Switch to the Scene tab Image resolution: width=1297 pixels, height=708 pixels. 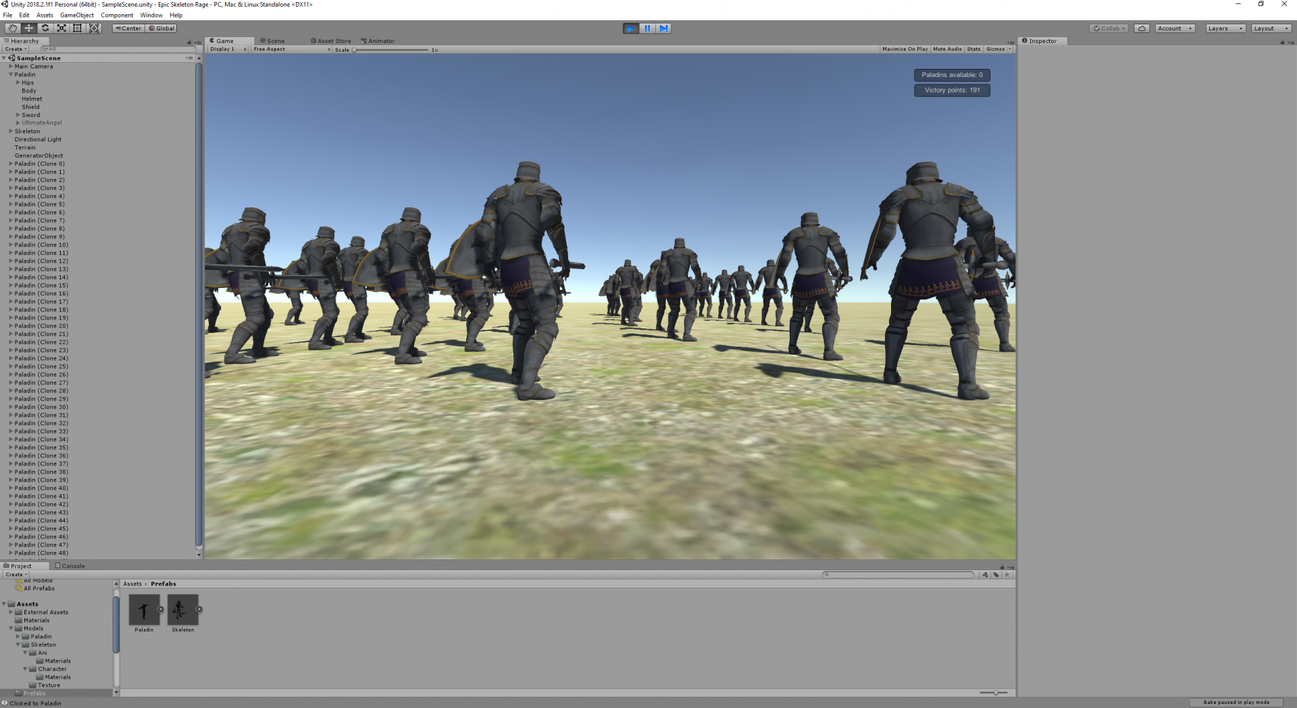(272, 41)
